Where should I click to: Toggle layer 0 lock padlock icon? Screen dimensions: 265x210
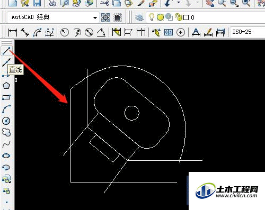178,17
